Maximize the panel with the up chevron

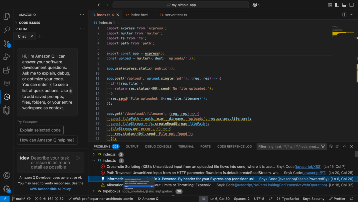(x=344, y=147)
